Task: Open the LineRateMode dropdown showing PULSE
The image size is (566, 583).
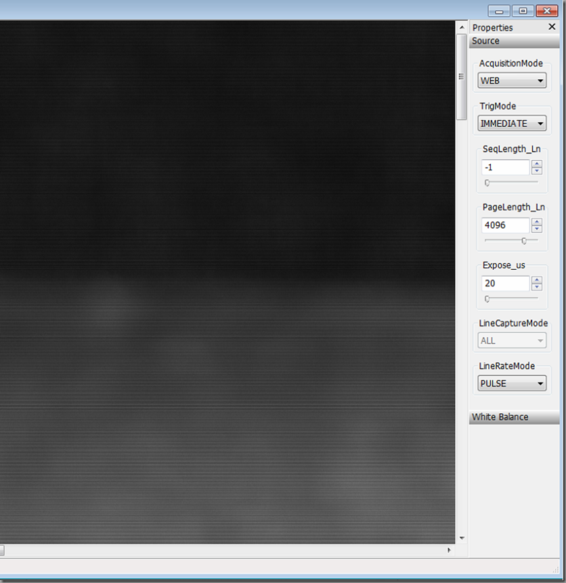Action: (x=512, y=383)
